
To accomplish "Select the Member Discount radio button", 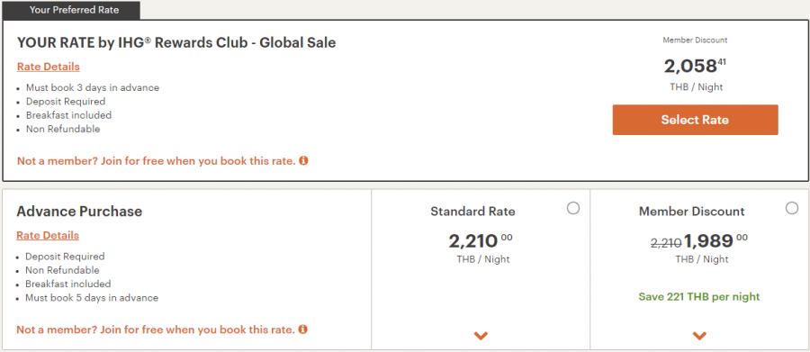I will click(x=792, y=208).
